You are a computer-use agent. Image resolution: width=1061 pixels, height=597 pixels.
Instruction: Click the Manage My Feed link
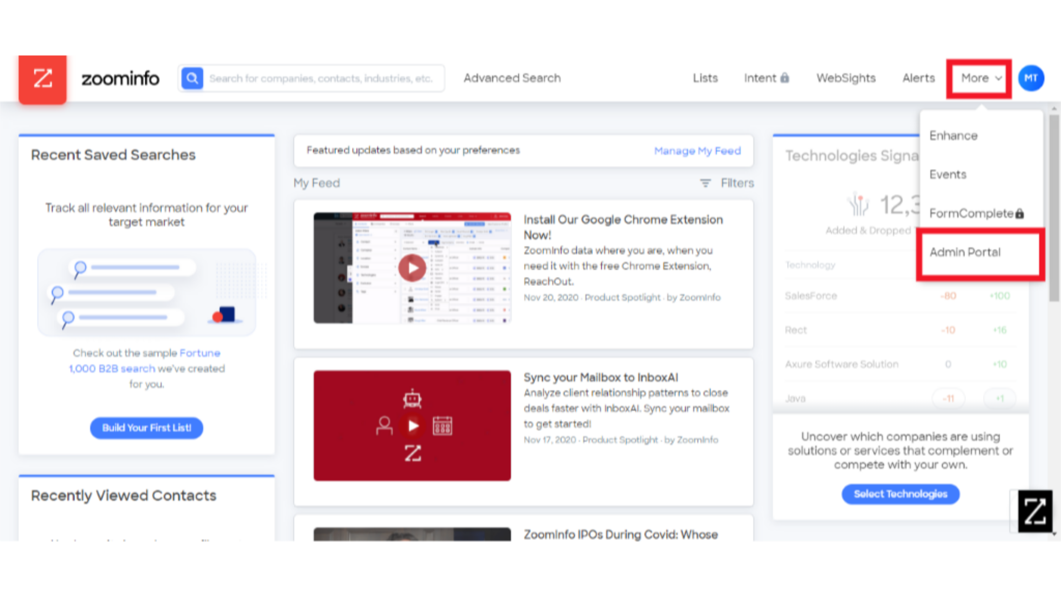[697, 151]
